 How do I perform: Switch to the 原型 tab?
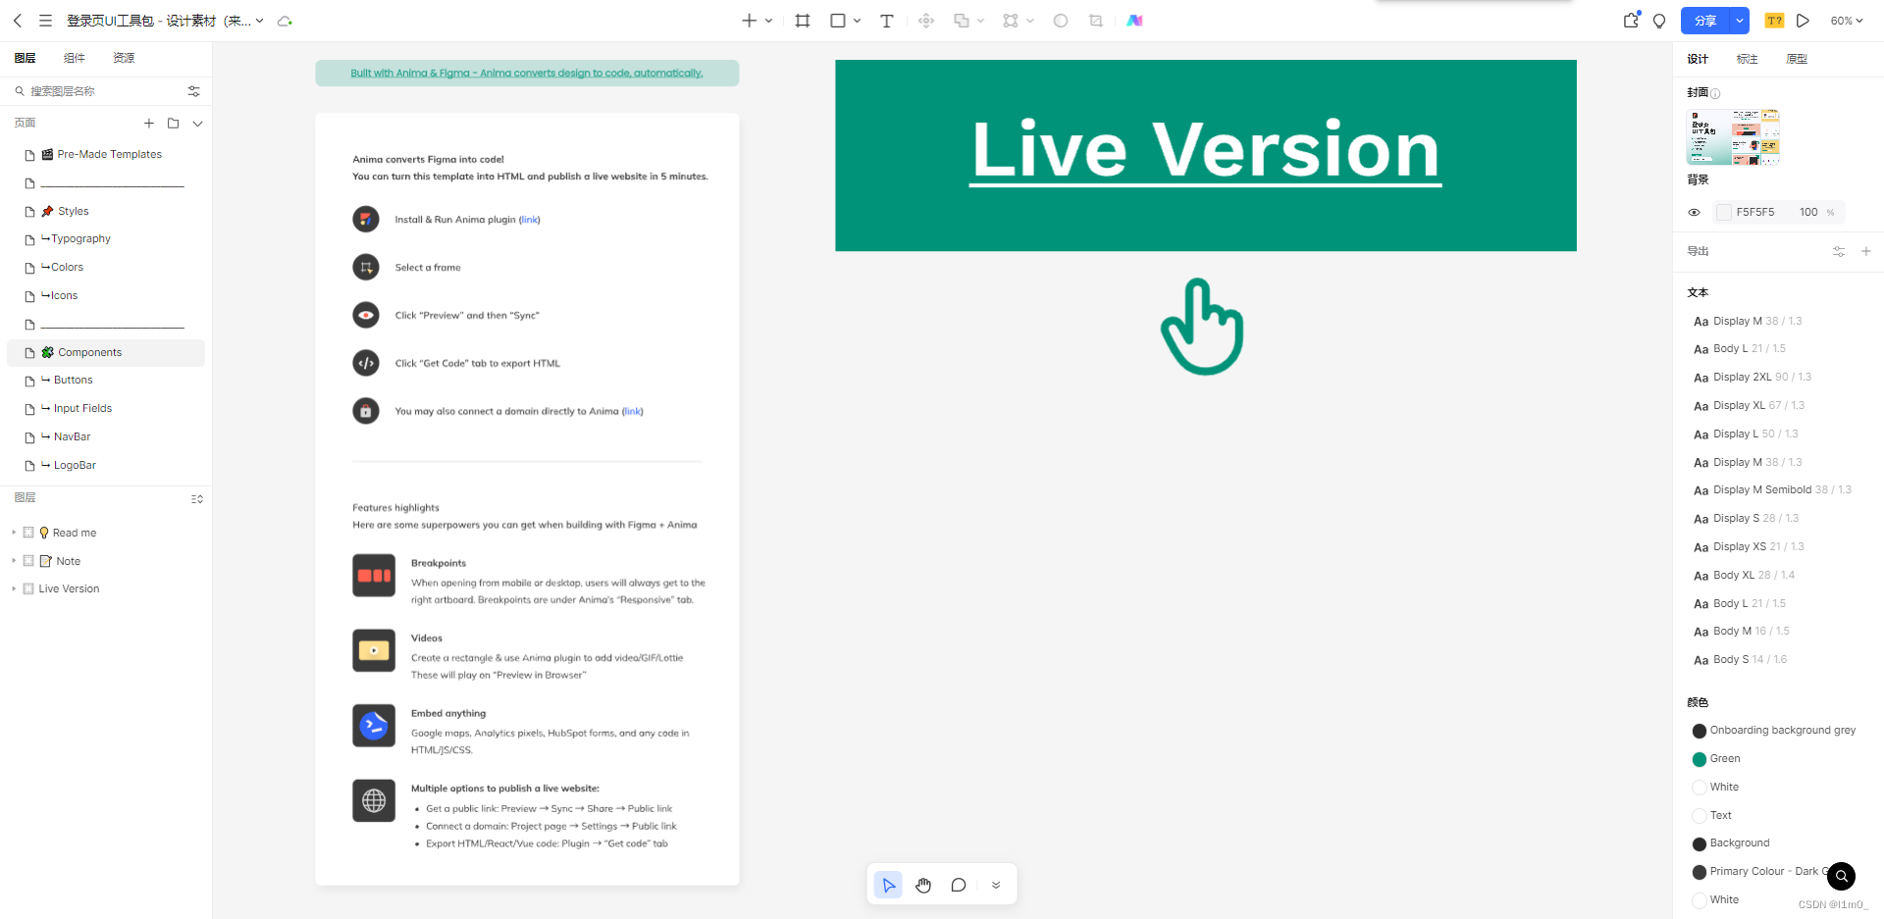(x=1797, y=59)
